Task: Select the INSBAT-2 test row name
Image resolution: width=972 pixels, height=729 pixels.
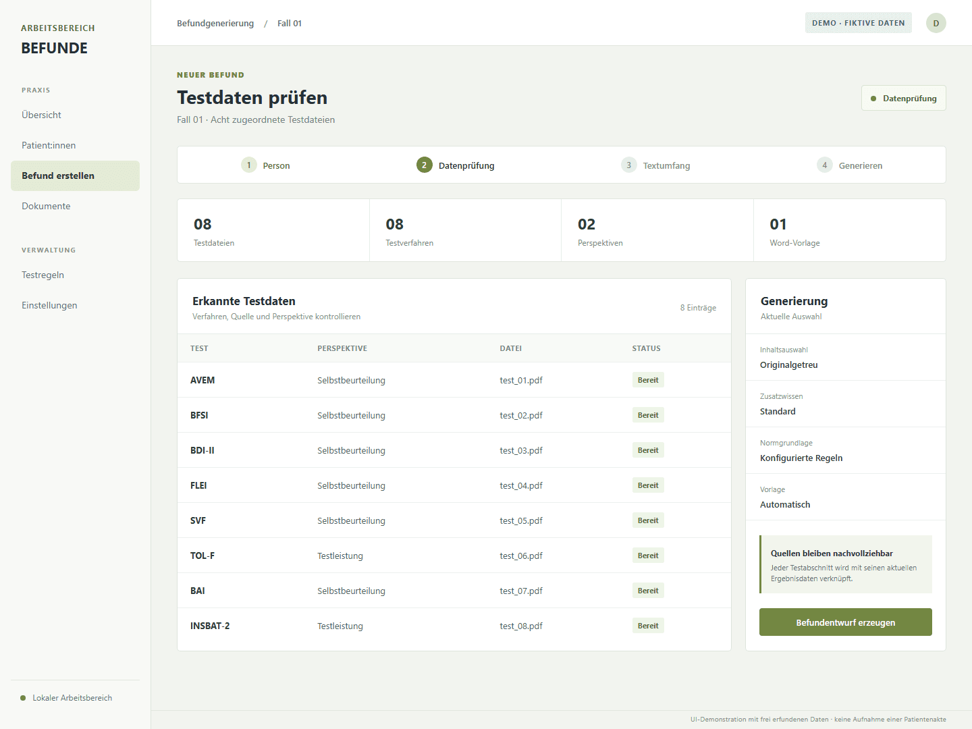Action: [210, 626]
